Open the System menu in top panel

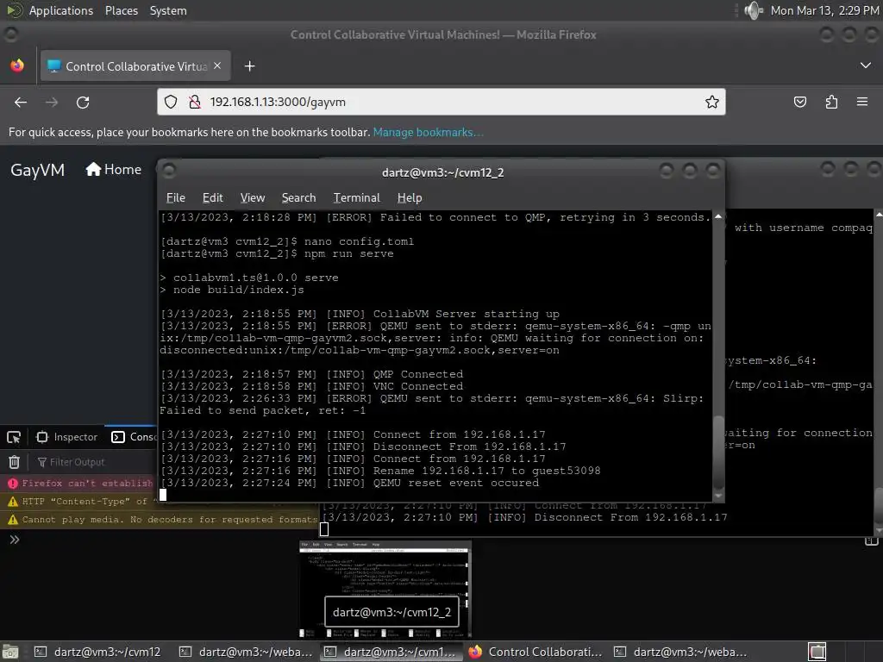[168, 10]
